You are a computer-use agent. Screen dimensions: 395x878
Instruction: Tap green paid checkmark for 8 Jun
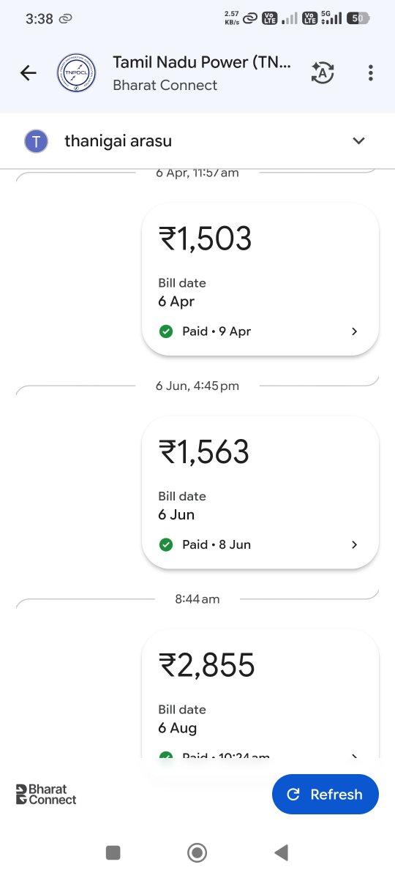point(166,544)
